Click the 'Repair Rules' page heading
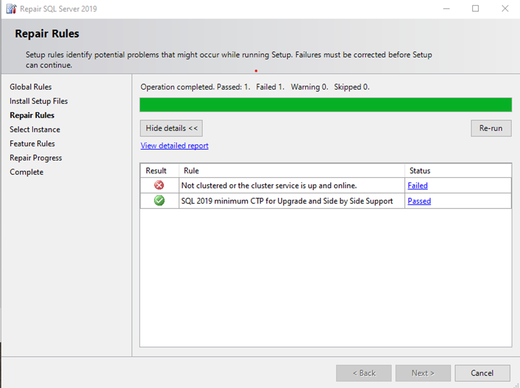 tap(47, 34)
